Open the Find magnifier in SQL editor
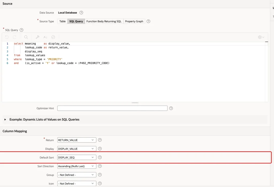This screenshot has height=187, width=274. 26,37
